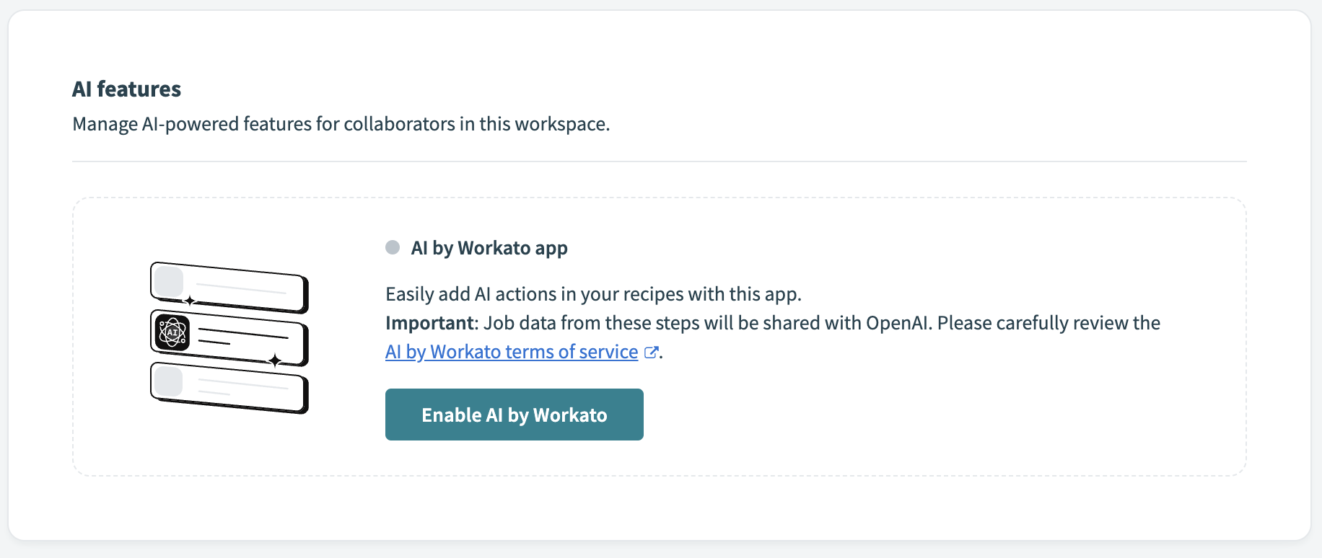Click the AI recipe steps illustration
This screenshot has width=1322, height=558.
click(x=229, y=337)
